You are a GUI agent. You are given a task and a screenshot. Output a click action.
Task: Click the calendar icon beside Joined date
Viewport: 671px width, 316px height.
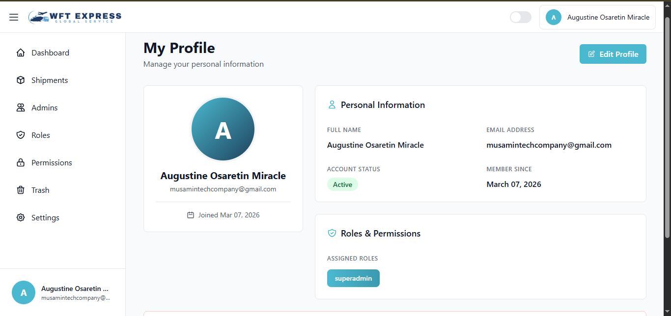191,214
